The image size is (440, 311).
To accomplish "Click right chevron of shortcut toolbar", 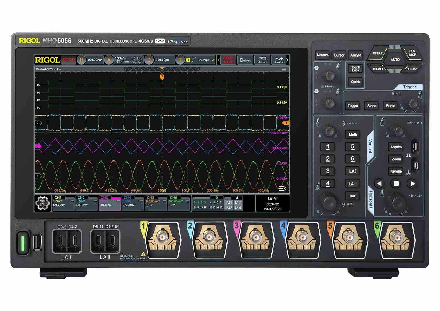I will [x=287, y=60].
